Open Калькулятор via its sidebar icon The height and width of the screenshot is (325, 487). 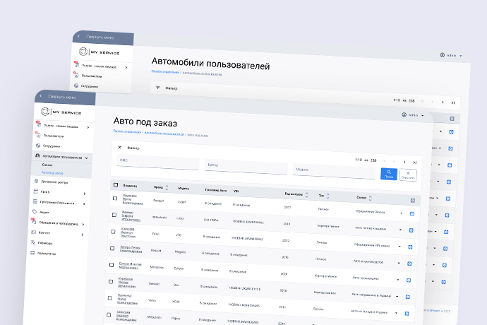click(33, 252)
